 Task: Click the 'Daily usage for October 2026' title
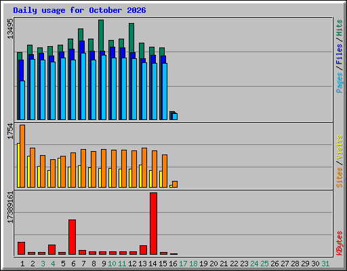pos(79,10)
